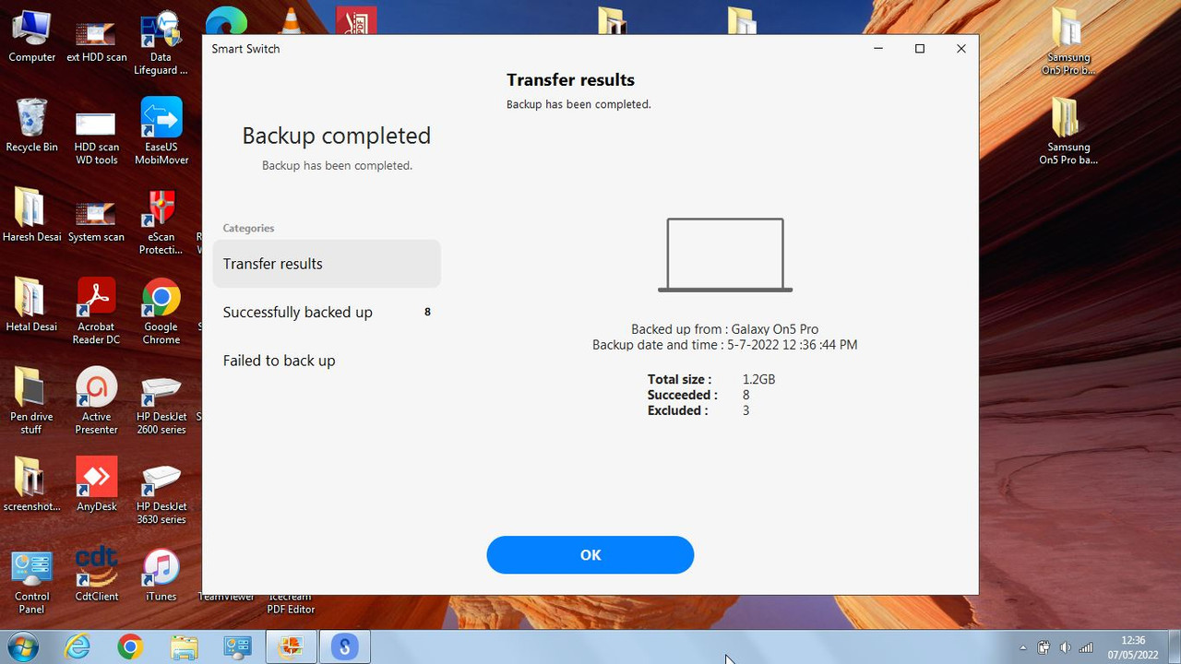
Task: Click the Succeeded label in results
Action: tap(682, 395)
